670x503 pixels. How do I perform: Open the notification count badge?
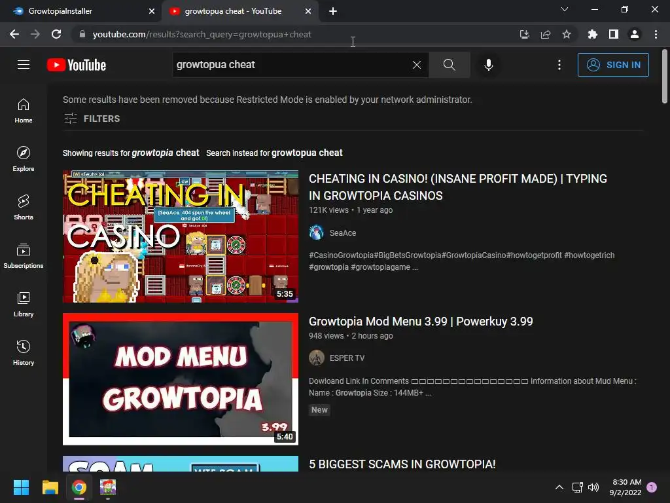[x=652, y=487]
